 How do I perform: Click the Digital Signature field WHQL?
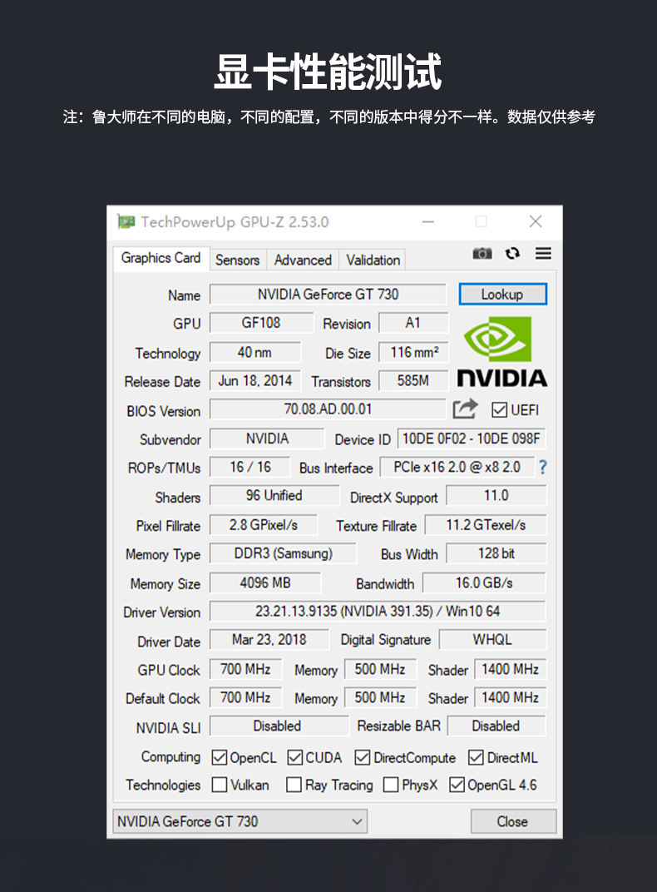tap(492, 640)
